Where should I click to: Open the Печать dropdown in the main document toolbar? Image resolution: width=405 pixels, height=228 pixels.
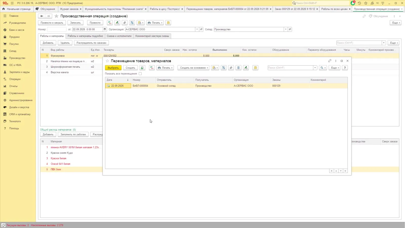click(155, 23)
